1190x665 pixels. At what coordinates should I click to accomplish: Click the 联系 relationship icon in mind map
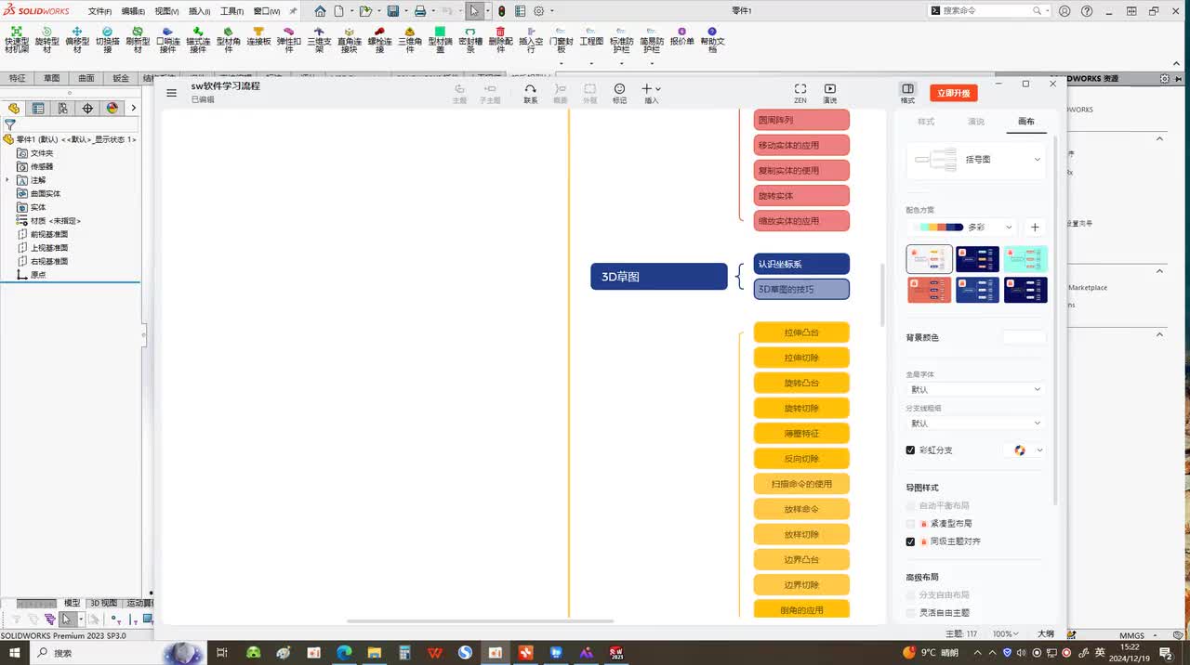click(530, 93)
